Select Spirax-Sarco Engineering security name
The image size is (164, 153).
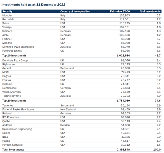click(17, 129)
